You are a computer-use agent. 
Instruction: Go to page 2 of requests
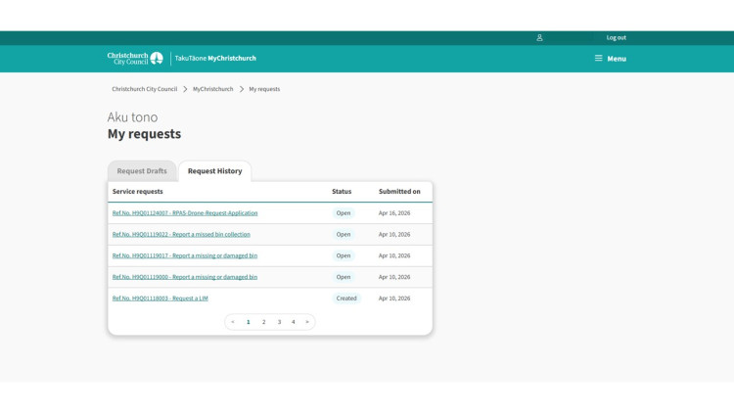(x=263, y=322)
